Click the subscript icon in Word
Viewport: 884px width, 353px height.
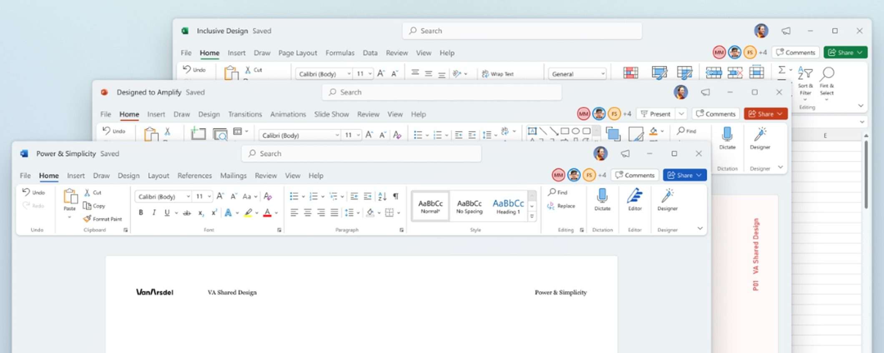coord(201,213)
